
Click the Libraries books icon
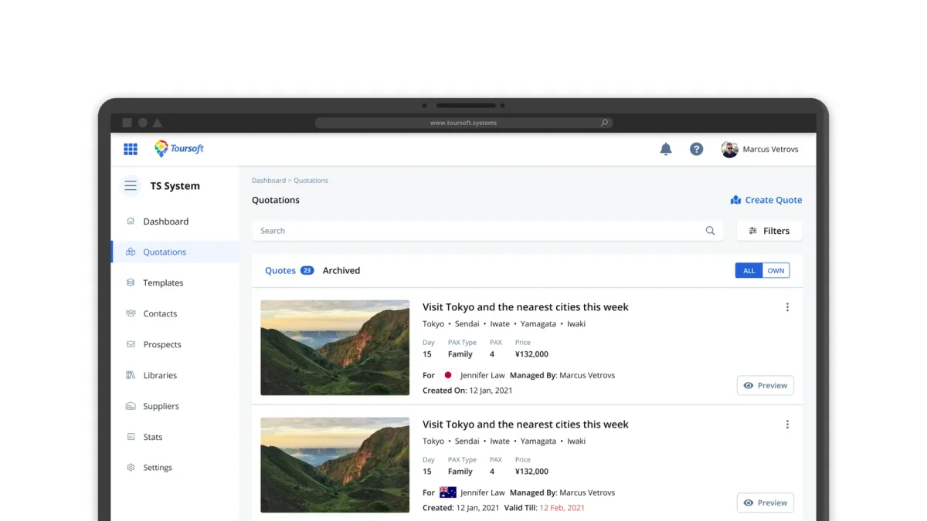(x=131, y=375)
